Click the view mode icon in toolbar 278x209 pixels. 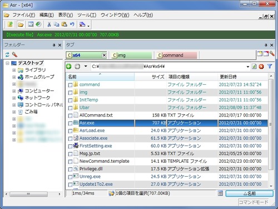coord(82,25)
